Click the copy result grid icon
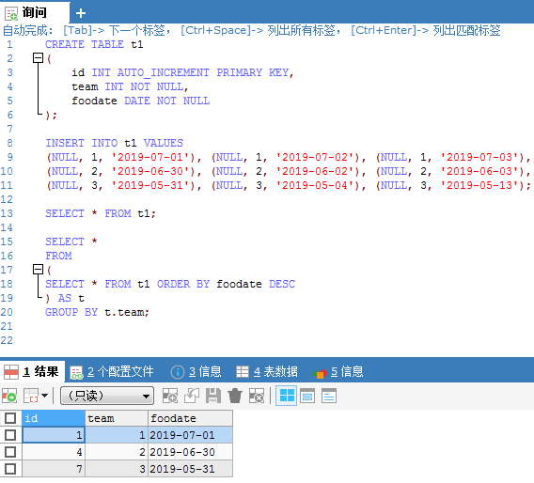Image resolution: width=534 pixels, height=483 pixels. click(x=31, y=396)
